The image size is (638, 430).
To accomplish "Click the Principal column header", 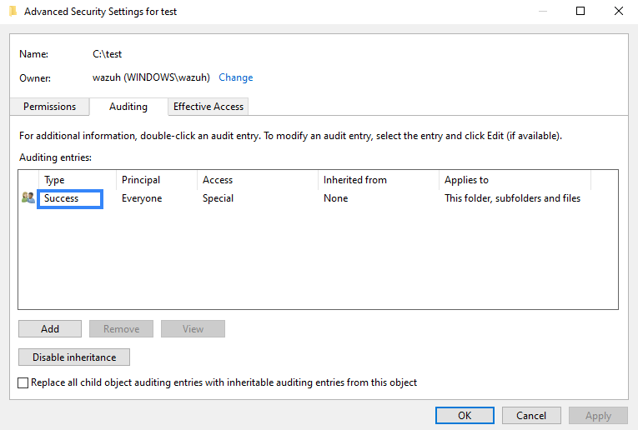I will click(155, 180).
